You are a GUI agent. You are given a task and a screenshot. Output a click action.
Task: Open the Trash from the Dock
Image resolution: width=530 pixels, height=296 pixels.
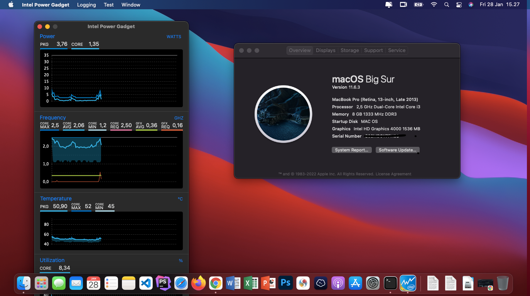(502, 283)
